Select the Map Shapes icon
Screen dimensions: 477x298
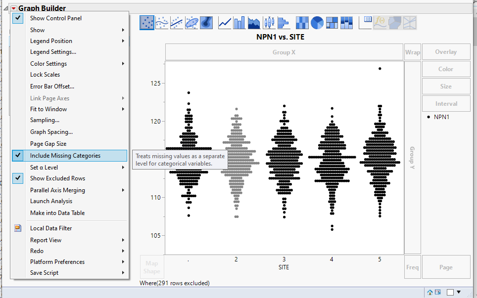point(395,23)
